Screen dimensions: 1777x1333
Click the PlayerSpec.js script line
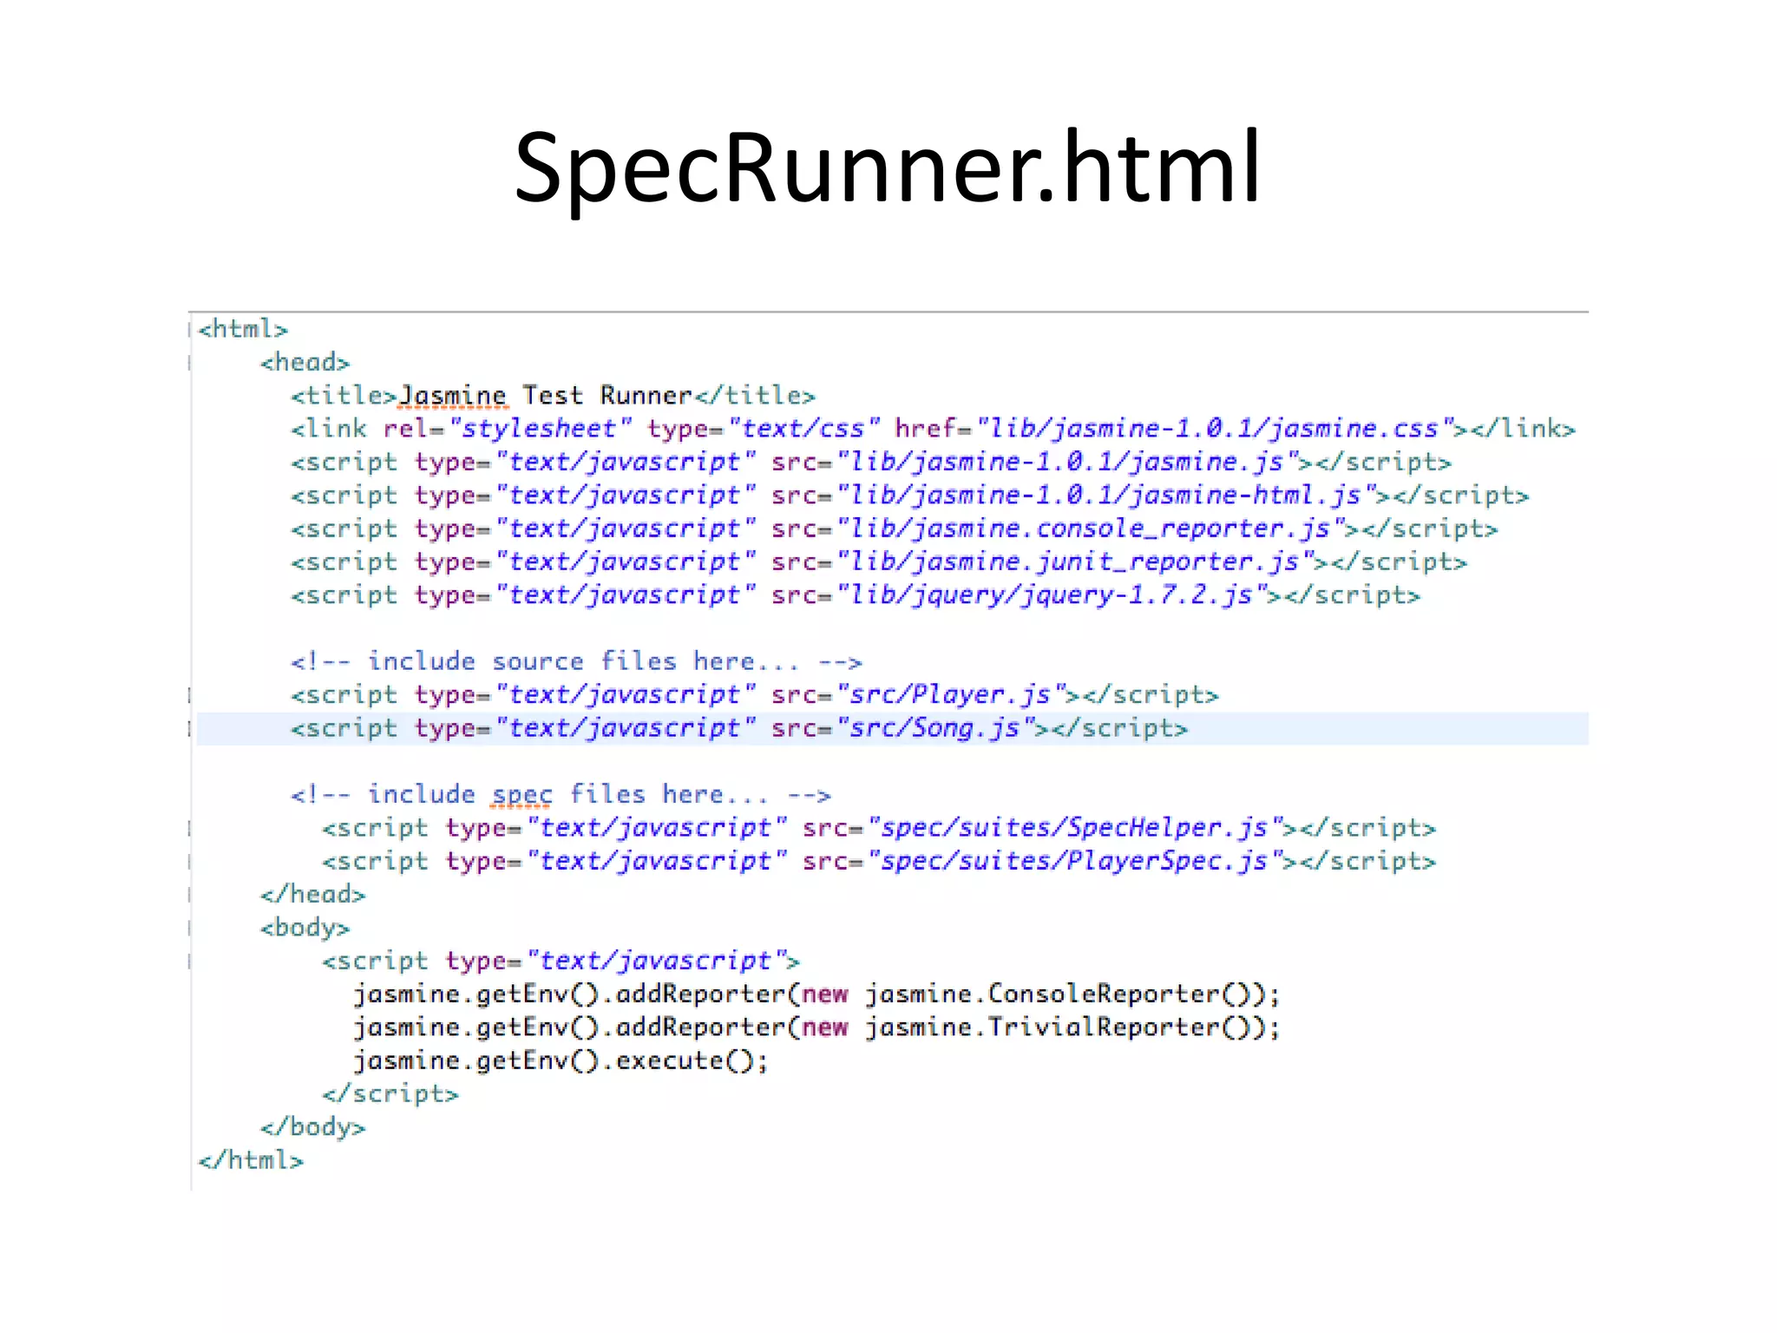coord(879,862)
